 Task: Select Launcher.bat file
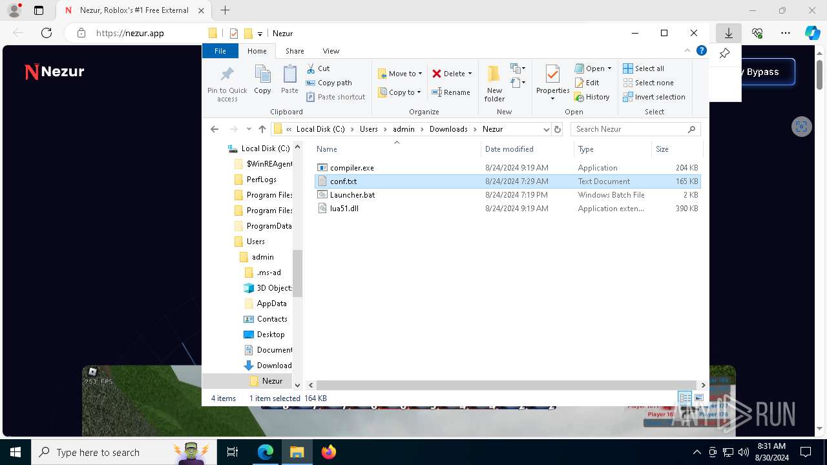coord(507,195)
